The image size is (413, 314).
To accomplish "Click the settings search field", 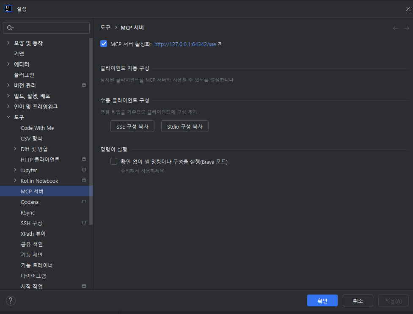I will (x=47, y=28).
